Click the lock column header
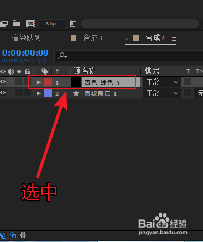Image resolution: width=203 pixels, height=242 pixels. [27, 71]
